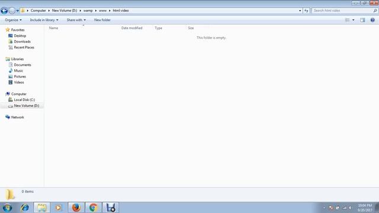Open Recent Places in navigation pane
Image resolution: width=379 pixels, height=213 pixels.
[x=24, y=47]
